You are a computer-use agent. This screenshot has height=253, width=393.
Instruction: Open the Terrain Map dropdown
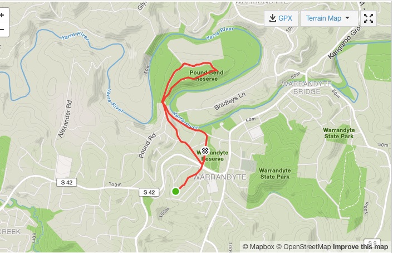pyautogui.click(x=329, y=18)
